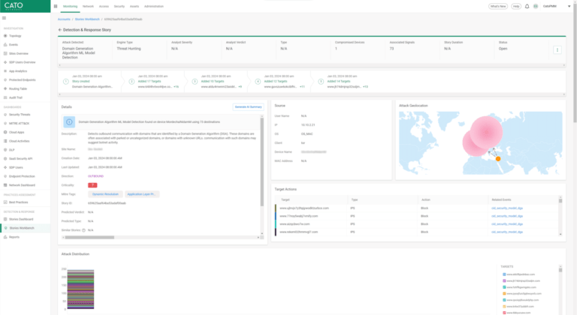Viewport: 577px width, 315px height.
Task: Toggle the first target legend checkbox
Action: click(503, 274)
